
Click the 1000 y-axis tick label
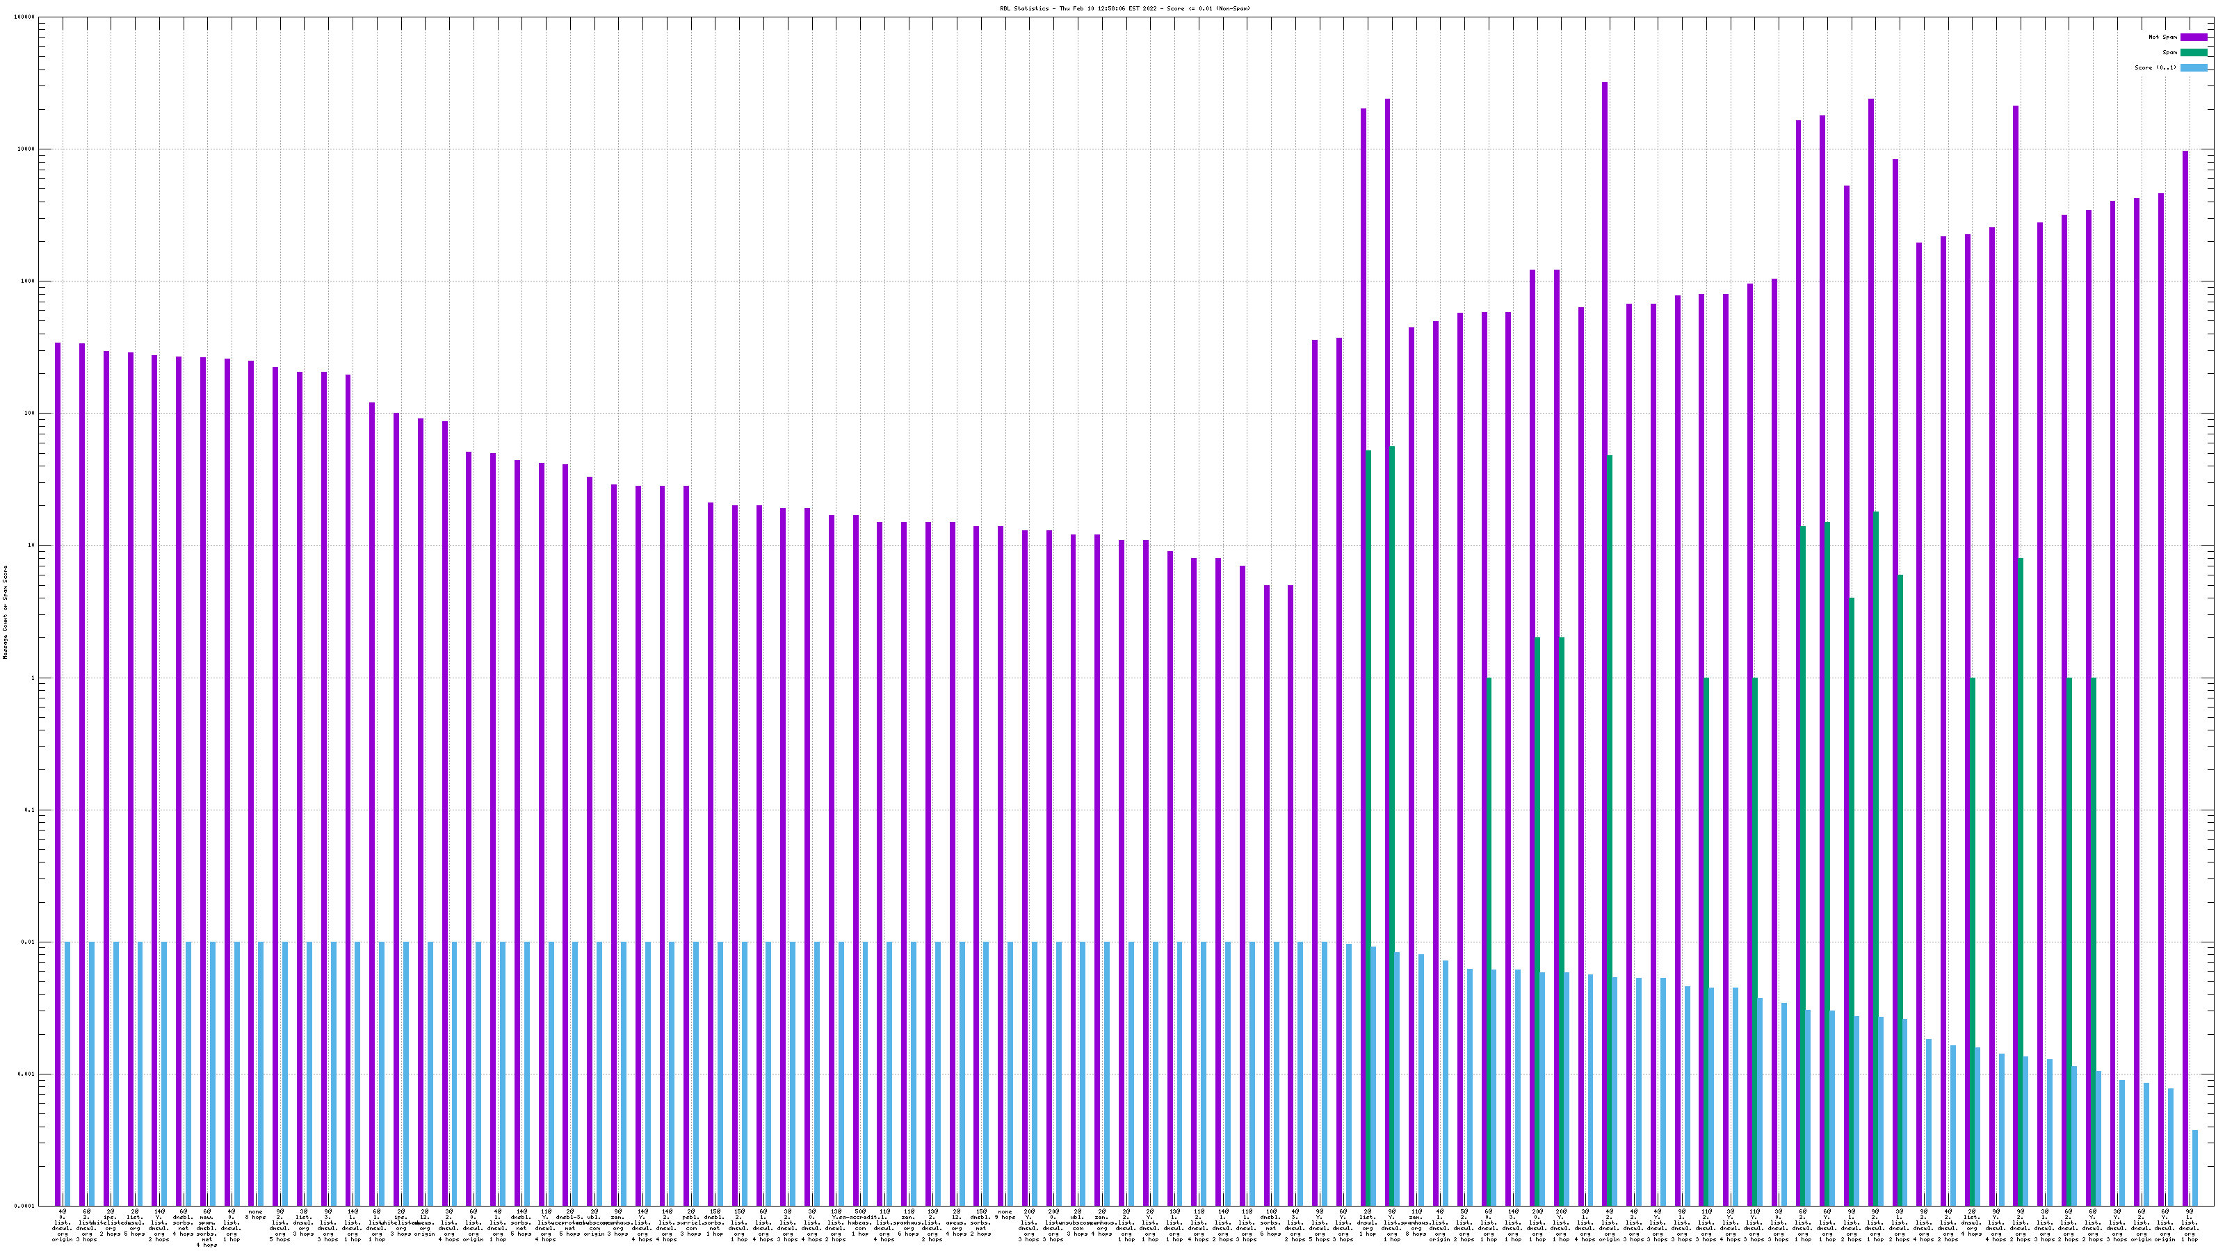(x=29, y=281)
